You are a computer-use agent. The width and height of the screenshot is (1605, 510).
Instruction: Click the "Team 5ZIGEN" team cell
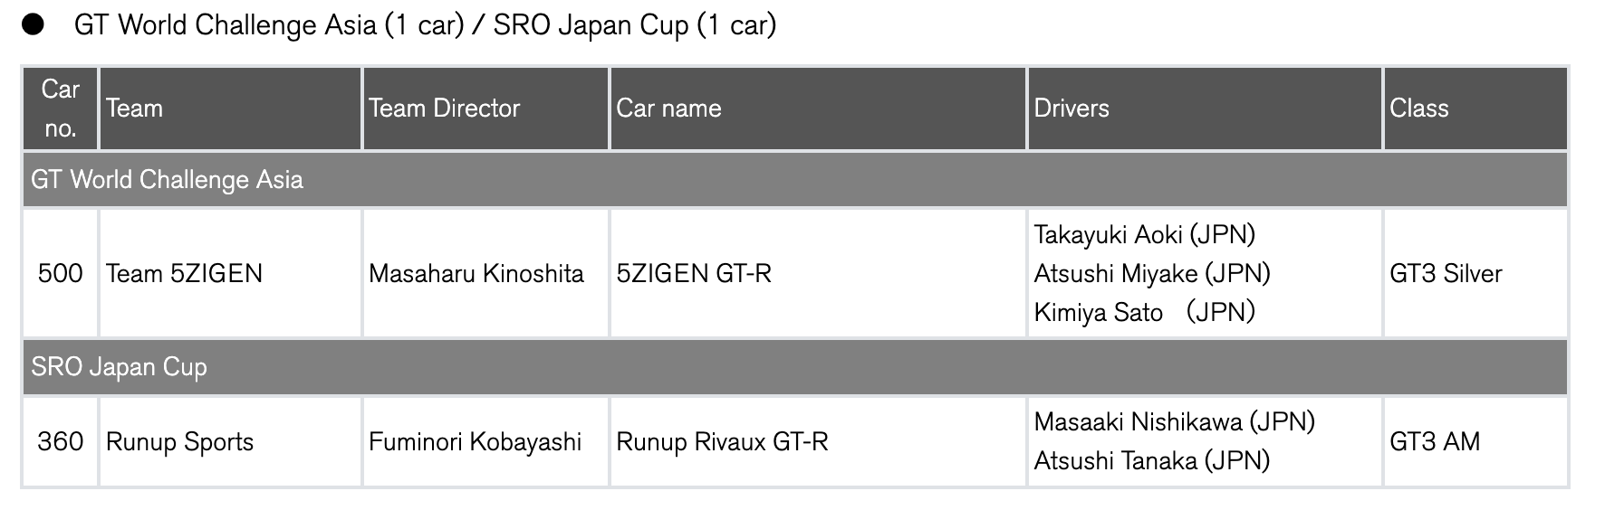pos(184,273)
